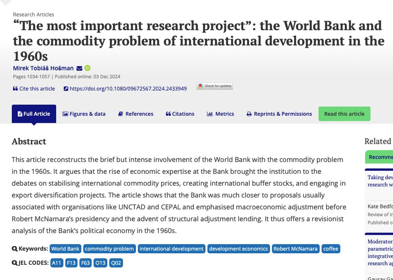Select the coffee keyword tag
The image size is (393, 280).
click(331, 249)
